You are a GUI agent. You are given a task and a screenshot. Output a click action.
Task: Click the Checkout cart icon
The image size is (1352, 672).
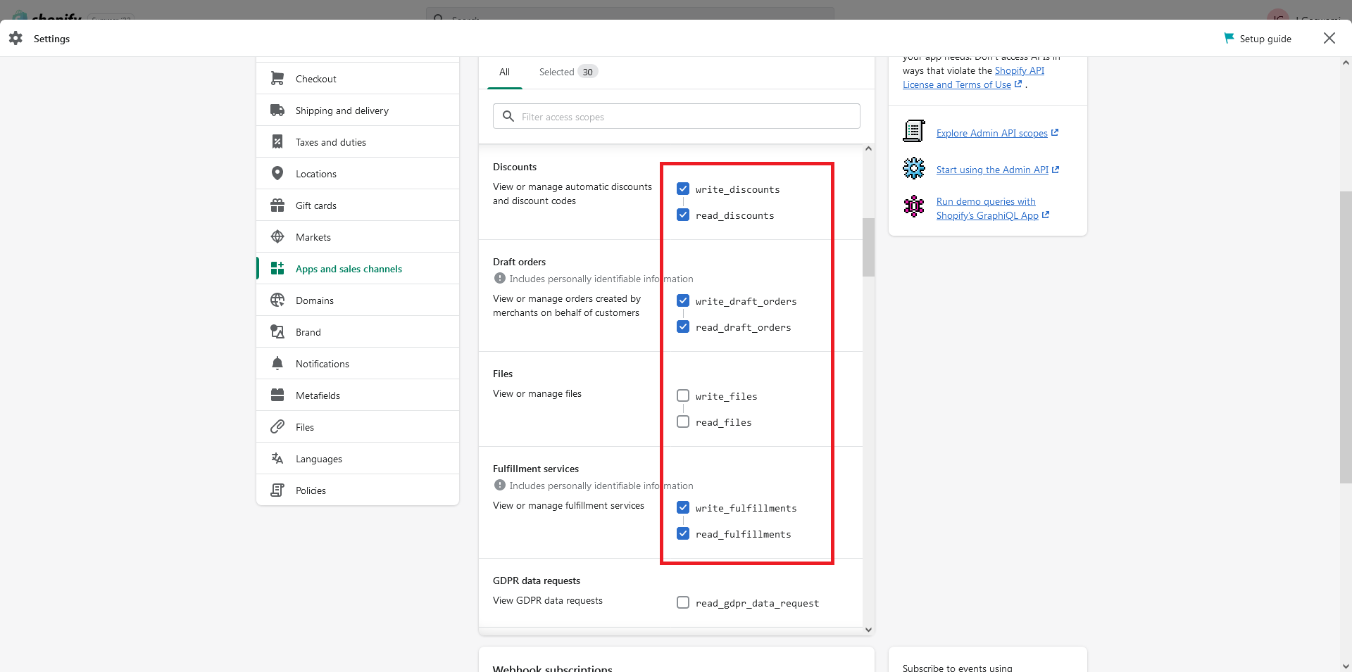coord(277,79)
